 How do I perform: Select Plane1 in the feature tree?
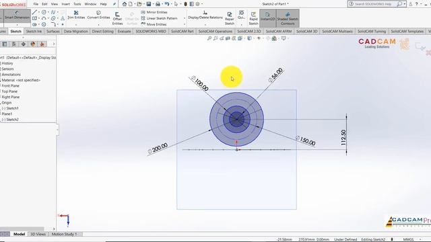tap(7, 114)
